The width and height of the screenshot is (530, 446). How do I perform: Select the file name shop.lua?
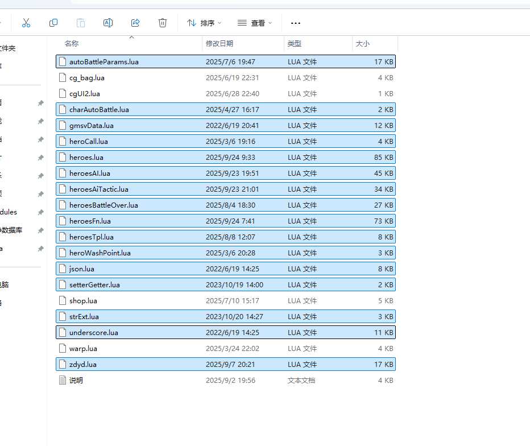click(83, 300)
